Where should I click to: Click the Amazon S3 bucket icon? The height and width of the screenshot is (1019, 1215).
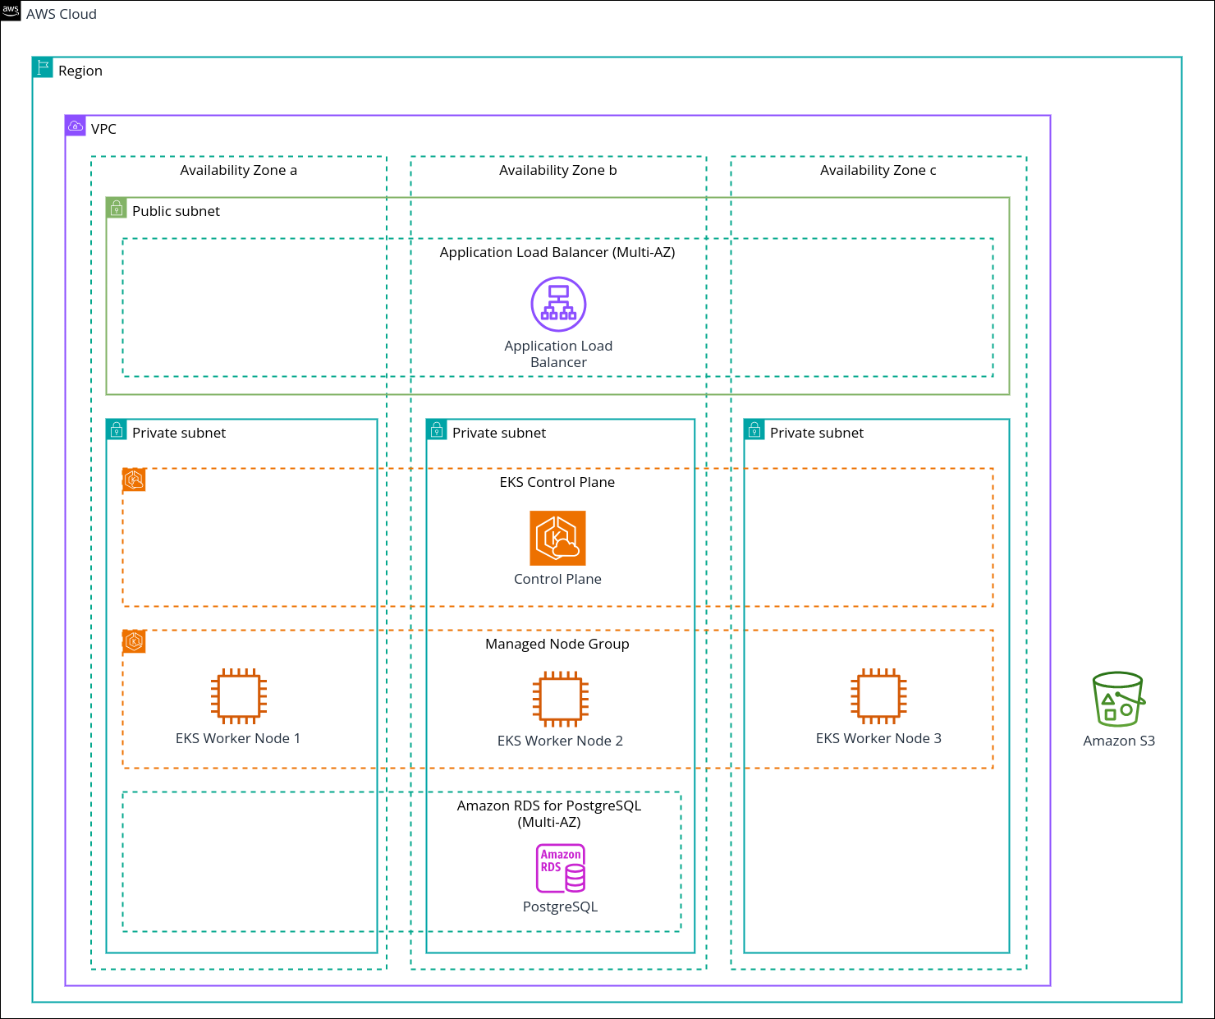(1119, 700)
